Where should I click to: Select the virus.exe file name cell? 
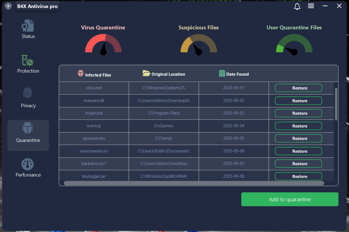click(94, 88)
